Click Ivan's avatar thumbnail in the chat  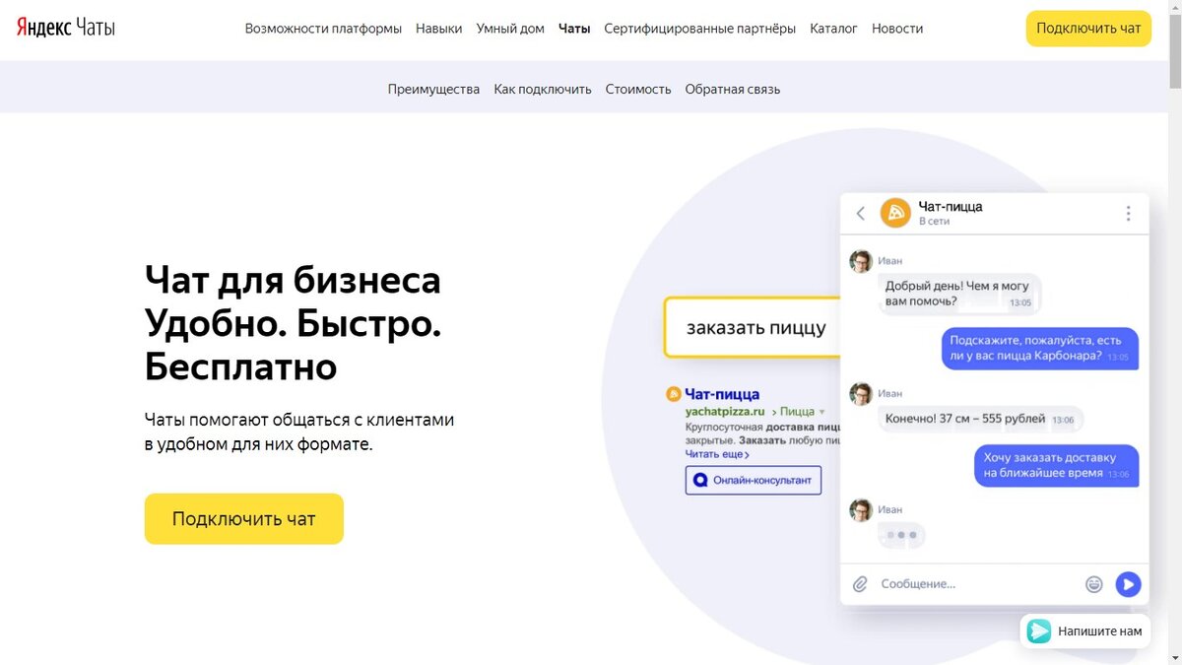pos(860,260)
